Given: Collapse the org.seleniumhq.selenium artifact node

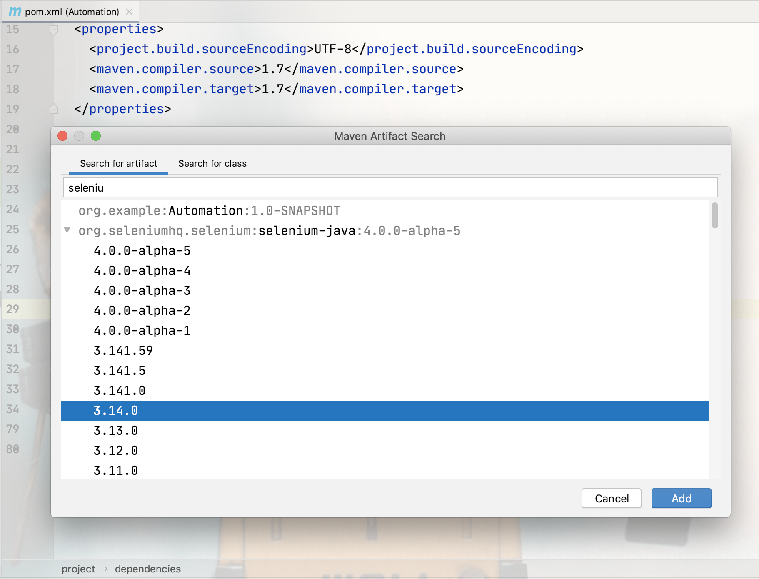Looking at the screenshot, I should [x=67, y=230].
